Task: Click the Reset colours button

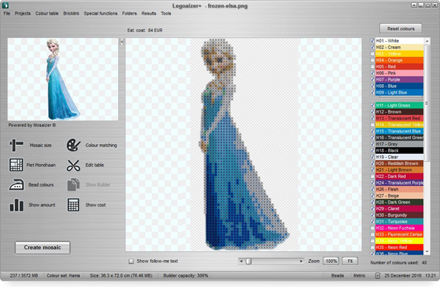Action: point(400,29)
